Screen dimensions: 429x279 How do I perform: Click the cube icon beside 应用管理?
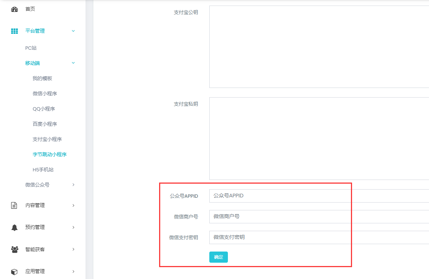(x=14, y=272)
